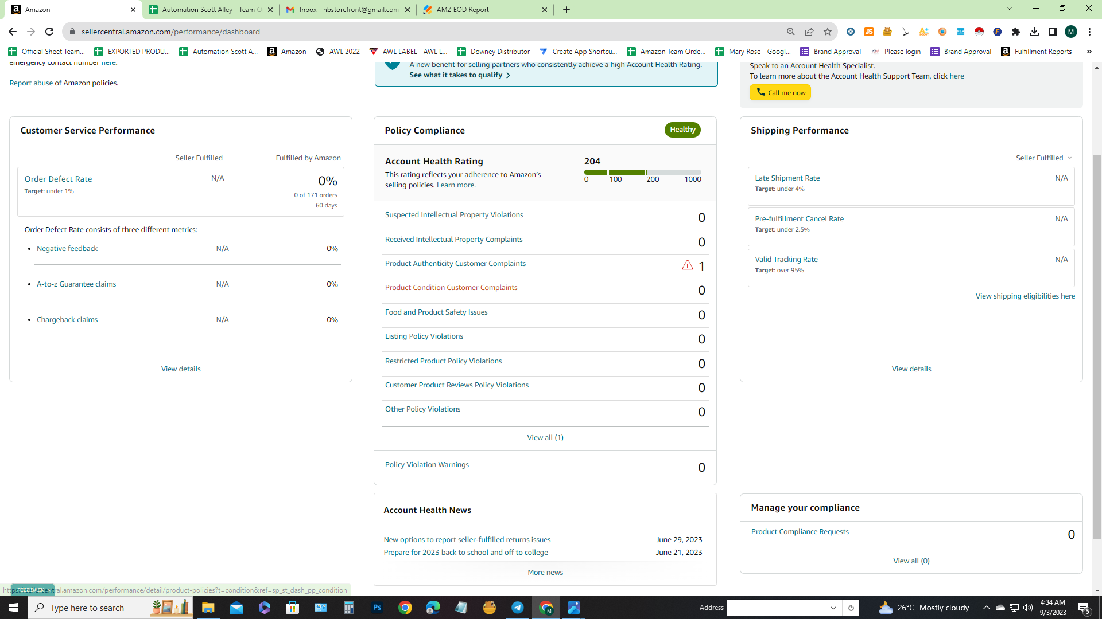1102x619 pixels.
Task: Open Mail app from taskbar
Action: click(x=236, y=608)
